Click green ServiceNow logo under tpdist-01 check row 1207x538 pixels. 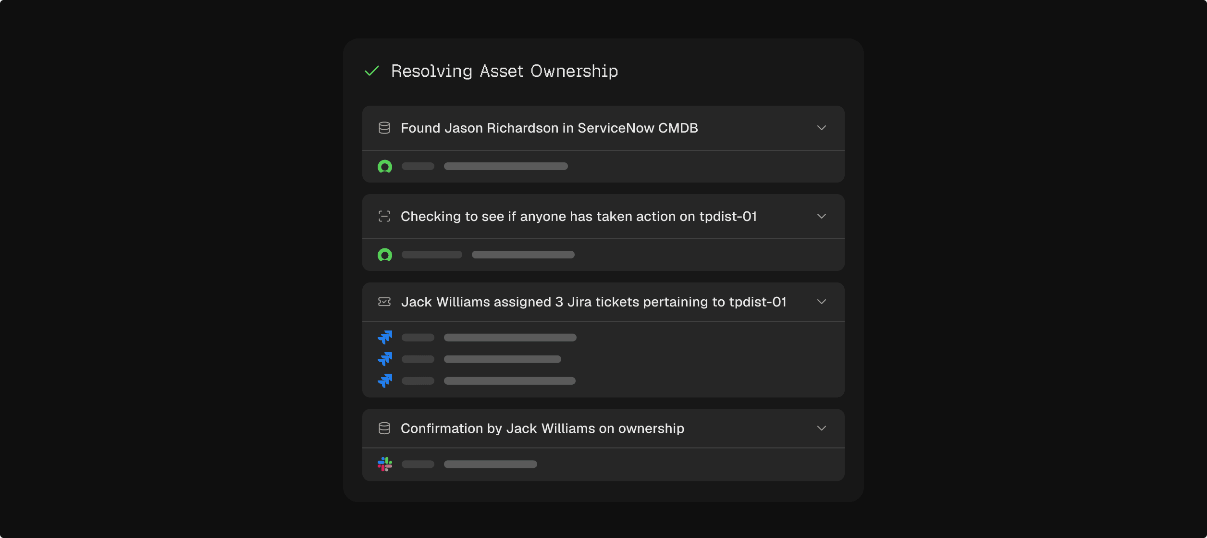pyautogui.click(x=384, y=255)
